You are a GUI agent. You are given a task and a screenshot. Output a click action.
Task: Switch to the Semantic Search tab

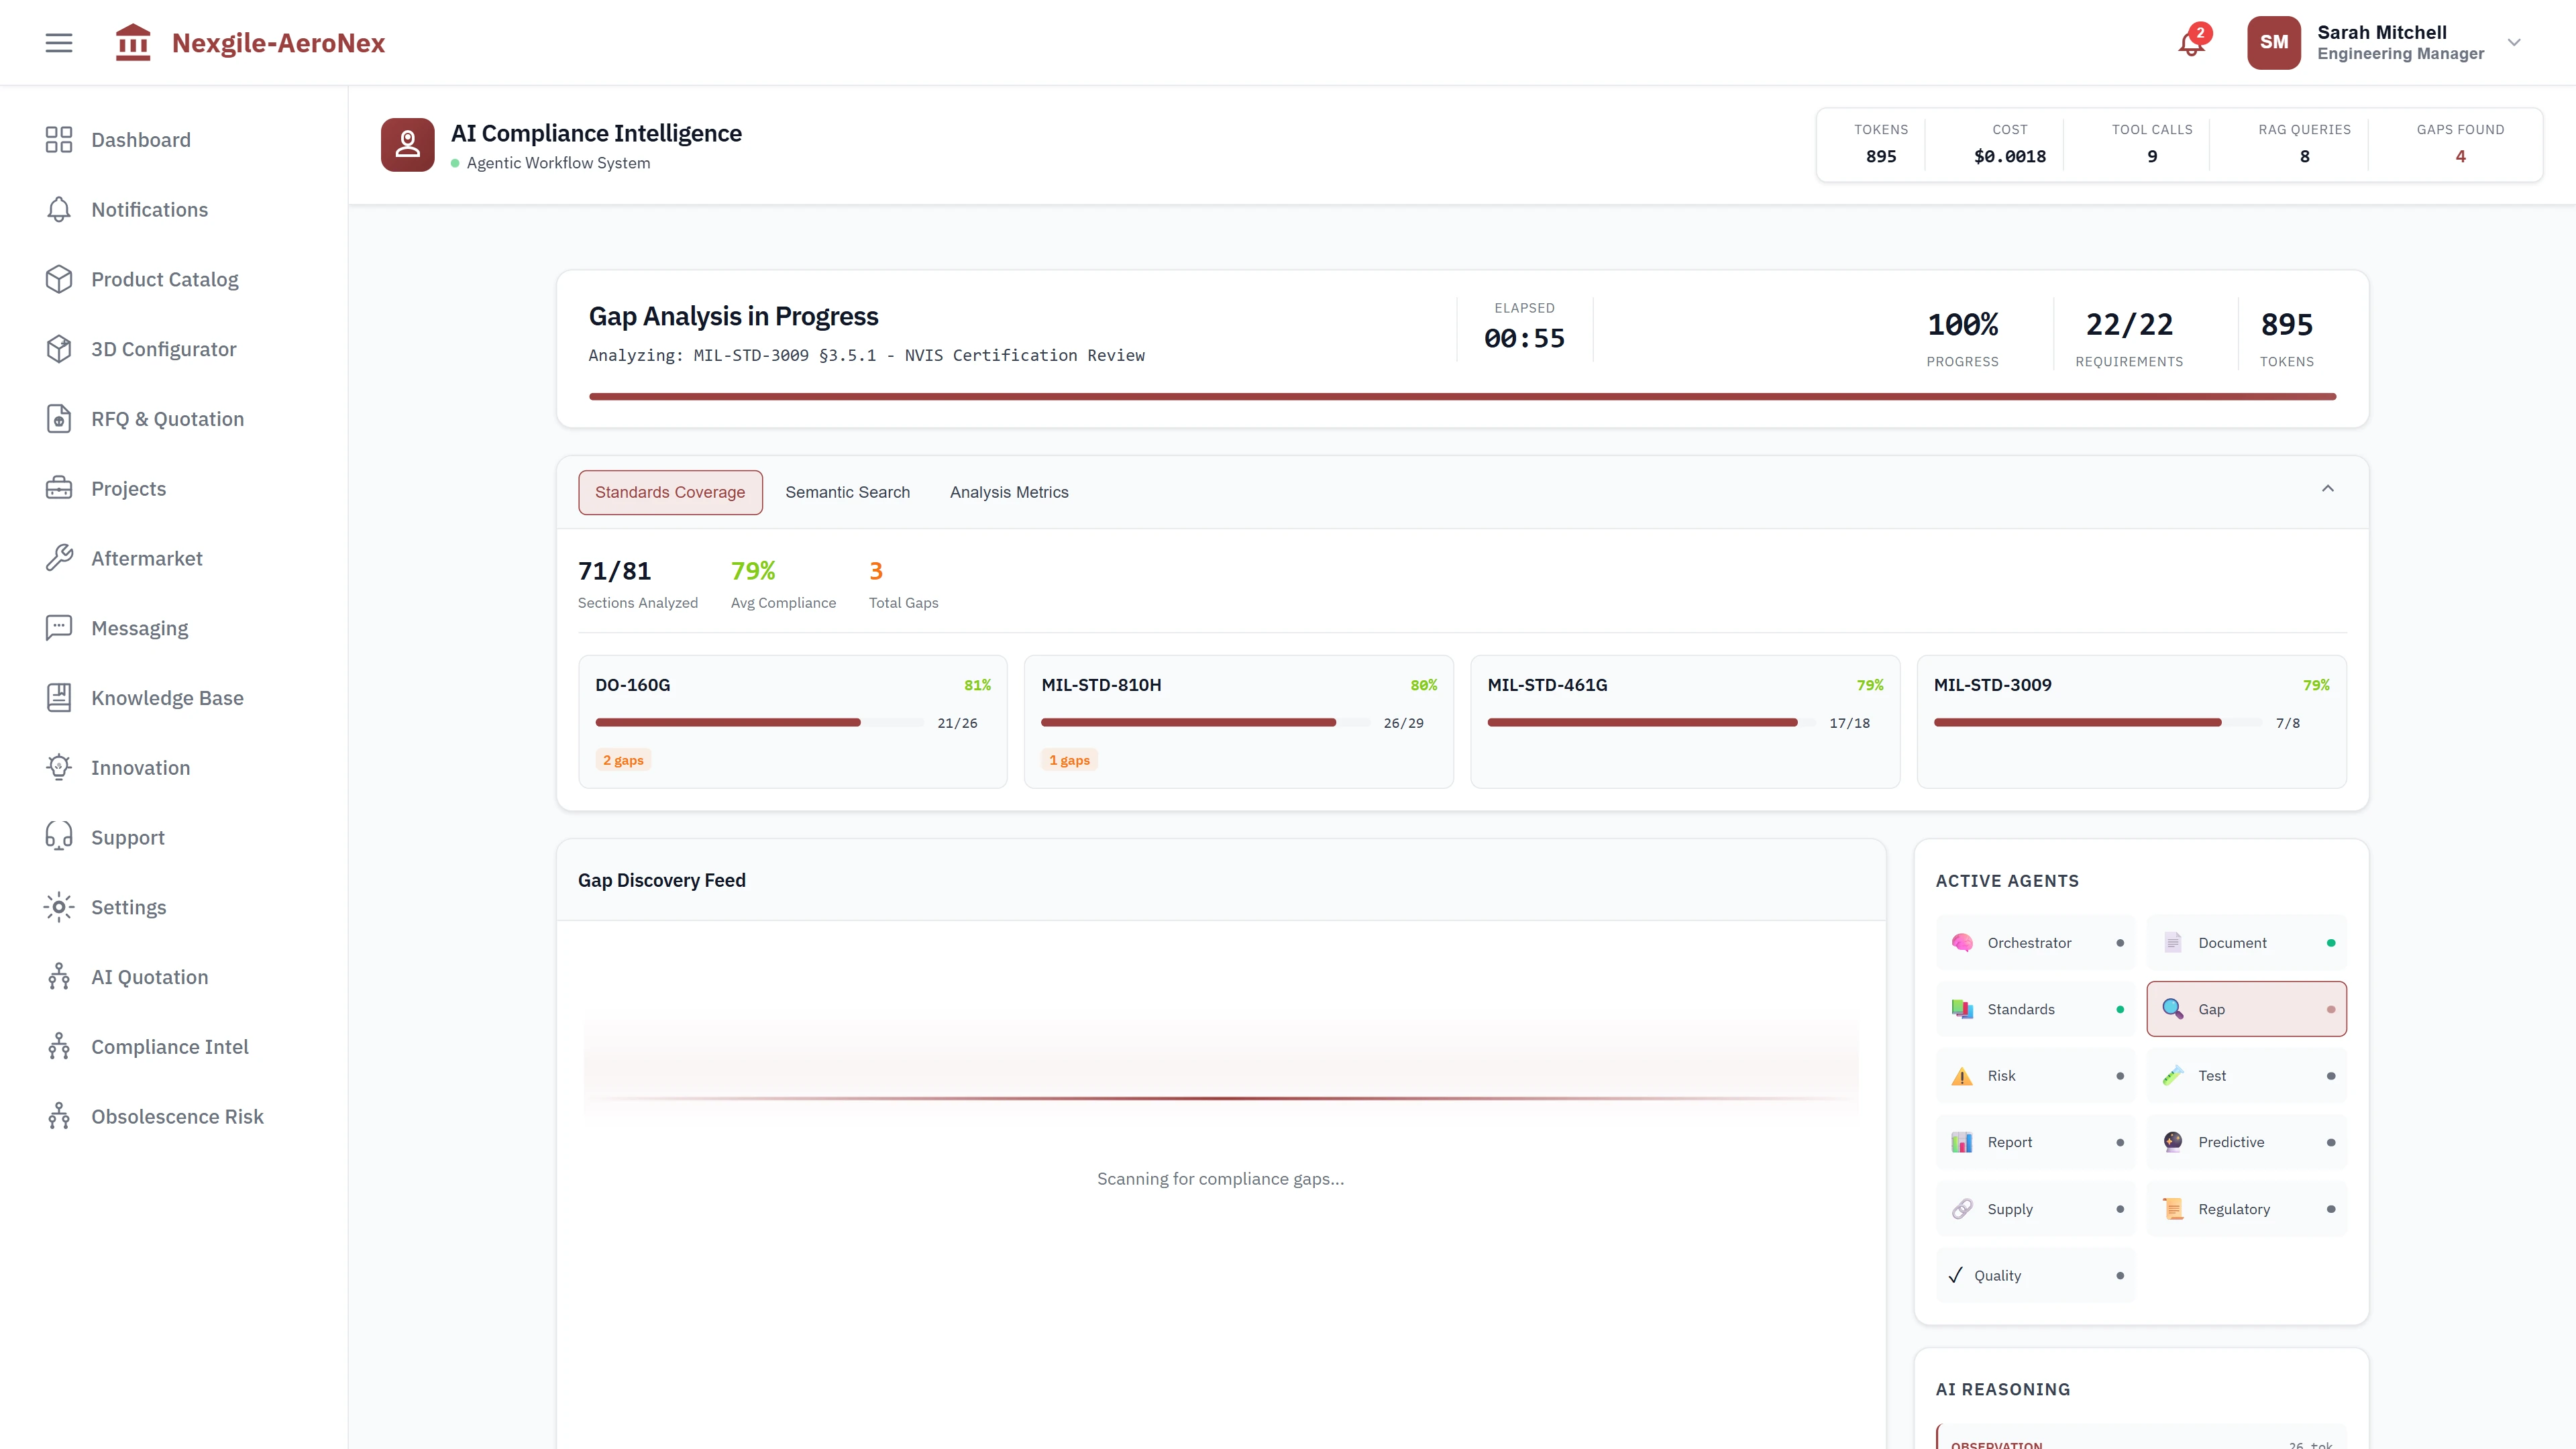(847, 492)
